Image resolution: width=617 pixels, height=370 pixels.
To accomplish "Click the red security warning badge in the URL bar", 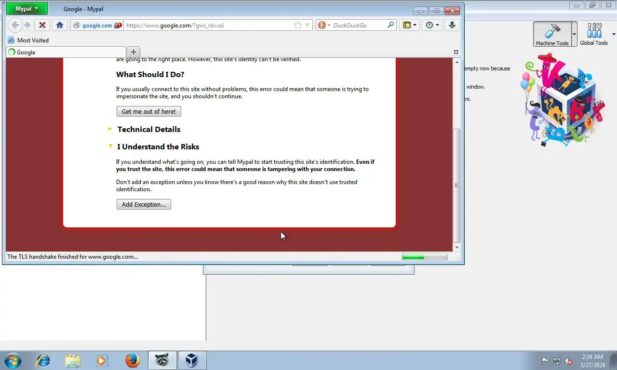I will coord(118,26).
